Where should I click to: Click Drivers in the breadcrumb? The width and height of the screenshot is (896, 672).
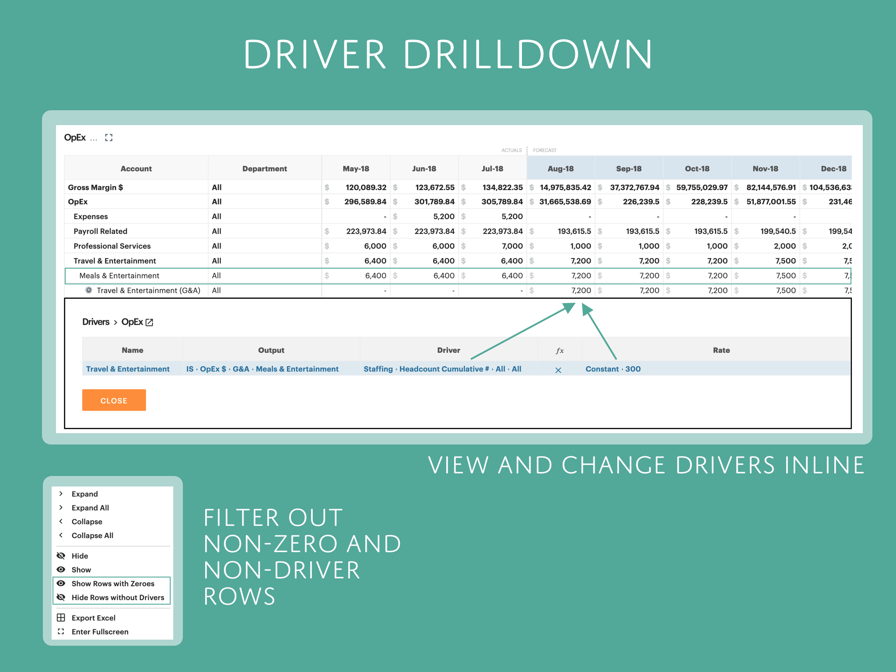click(96, 322)
